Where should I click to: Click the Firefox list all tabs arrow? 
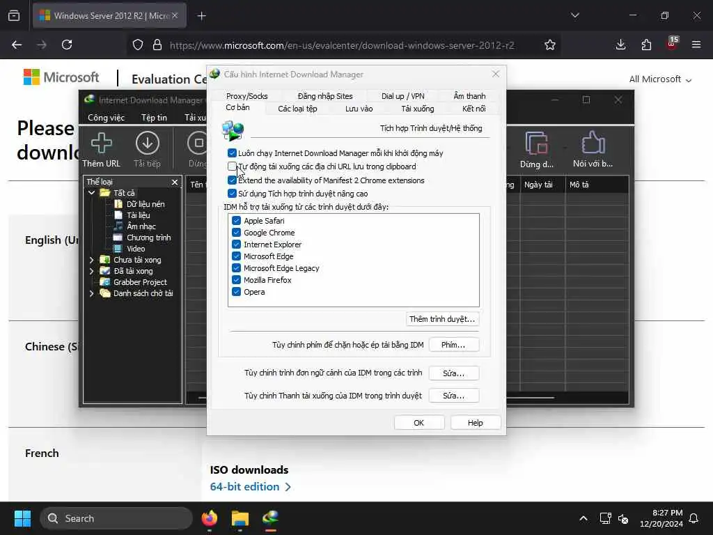(x=575, y=15)
